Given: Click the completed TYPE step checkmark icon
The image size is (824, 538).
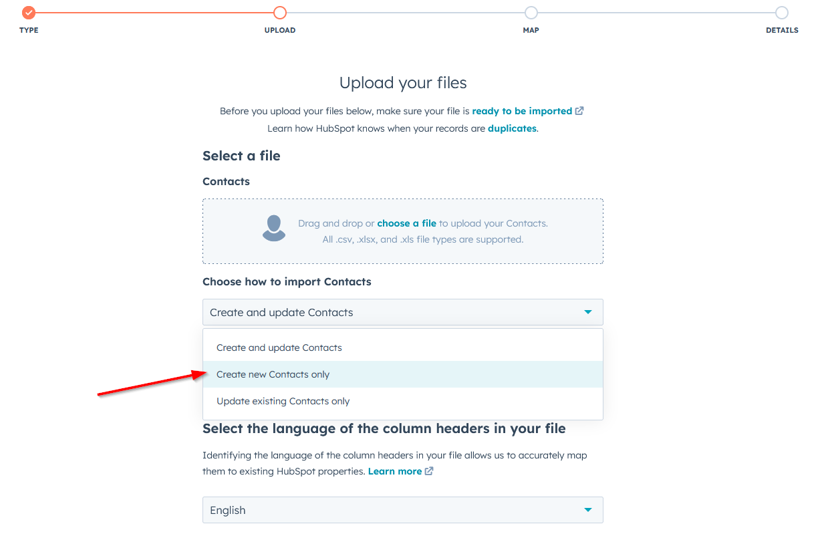Looking at the screenshot, I should click(28, 12).
